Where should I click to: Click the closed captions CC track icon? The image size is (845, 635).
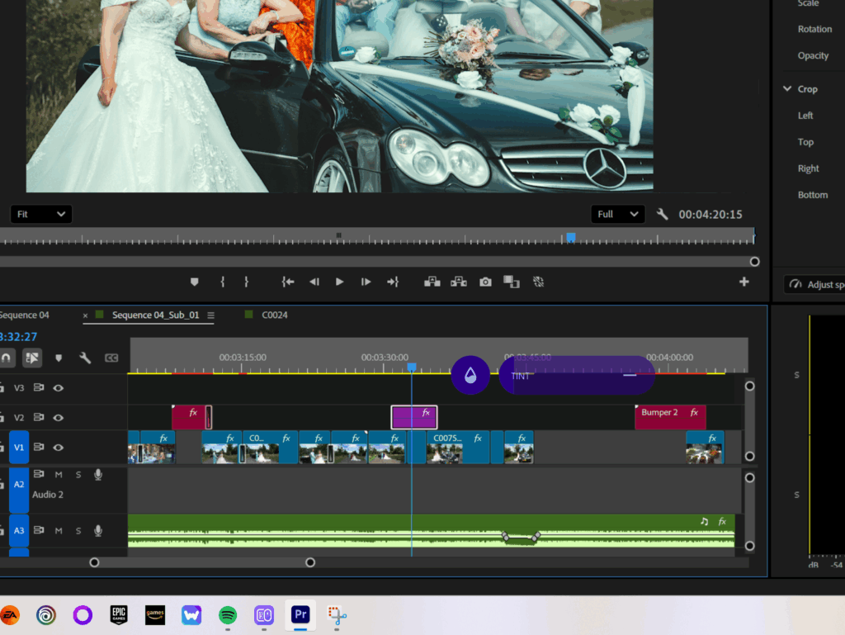coord(111,358)
